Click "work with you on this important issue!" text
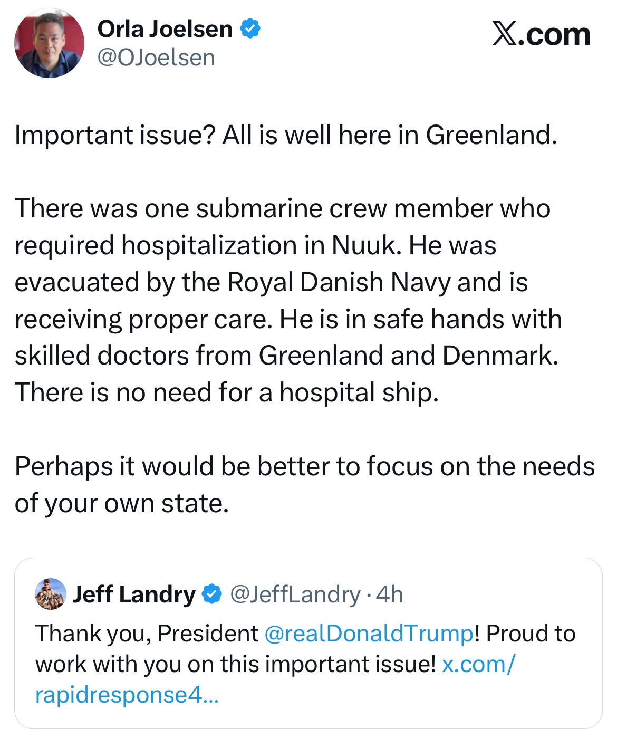Viewport: 617px width, 748px height. click(235, 664)
